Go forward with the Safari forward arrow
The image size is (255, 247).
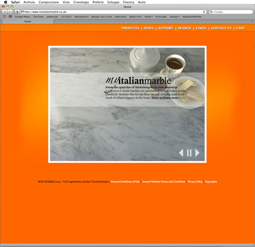tap(10, 12)
